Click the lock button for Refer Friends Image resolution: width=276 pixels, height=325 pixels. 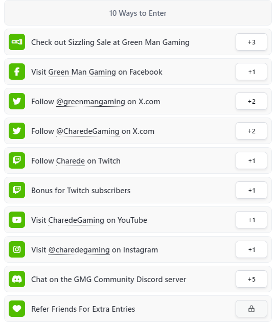click(x=251, y=309)
